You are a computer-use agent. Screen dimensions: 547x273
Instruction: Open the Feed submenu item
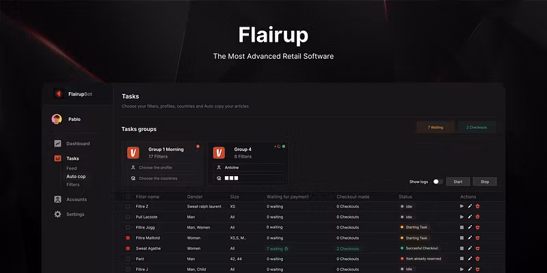point(72,168)
